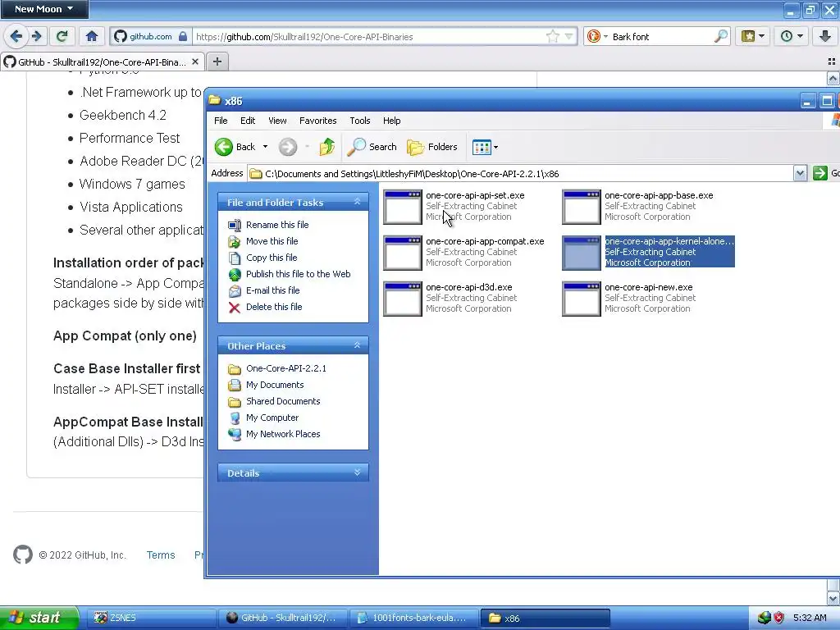This screenshot has width=840, height=630.
Task: Click the Windows Start button
Action: (39, 618)
